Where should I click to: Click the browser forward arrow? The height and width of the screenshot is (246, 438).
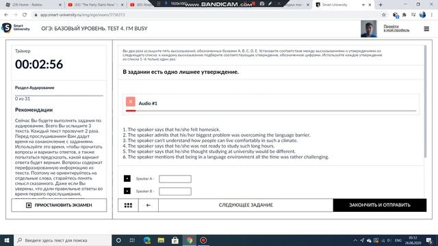[15, 15]
